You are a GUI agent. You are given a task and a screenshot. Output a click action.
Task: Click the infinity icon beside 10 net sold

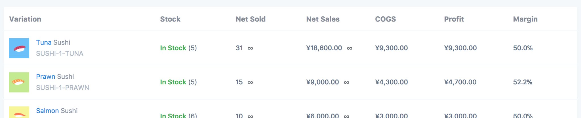tap(250, 116)
